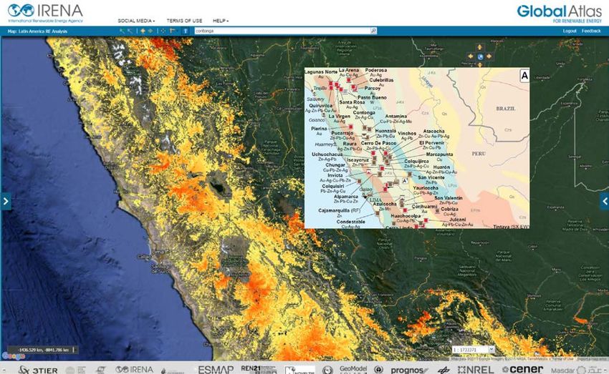The width and height of the screenshot is (609, 374).
Task: Click the 3TIER partner logo
Action: tap(38, 370)
